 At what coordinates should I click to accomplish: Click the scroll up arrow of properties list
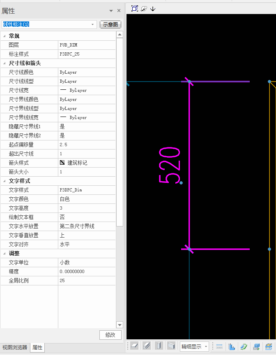click(120, 35)
